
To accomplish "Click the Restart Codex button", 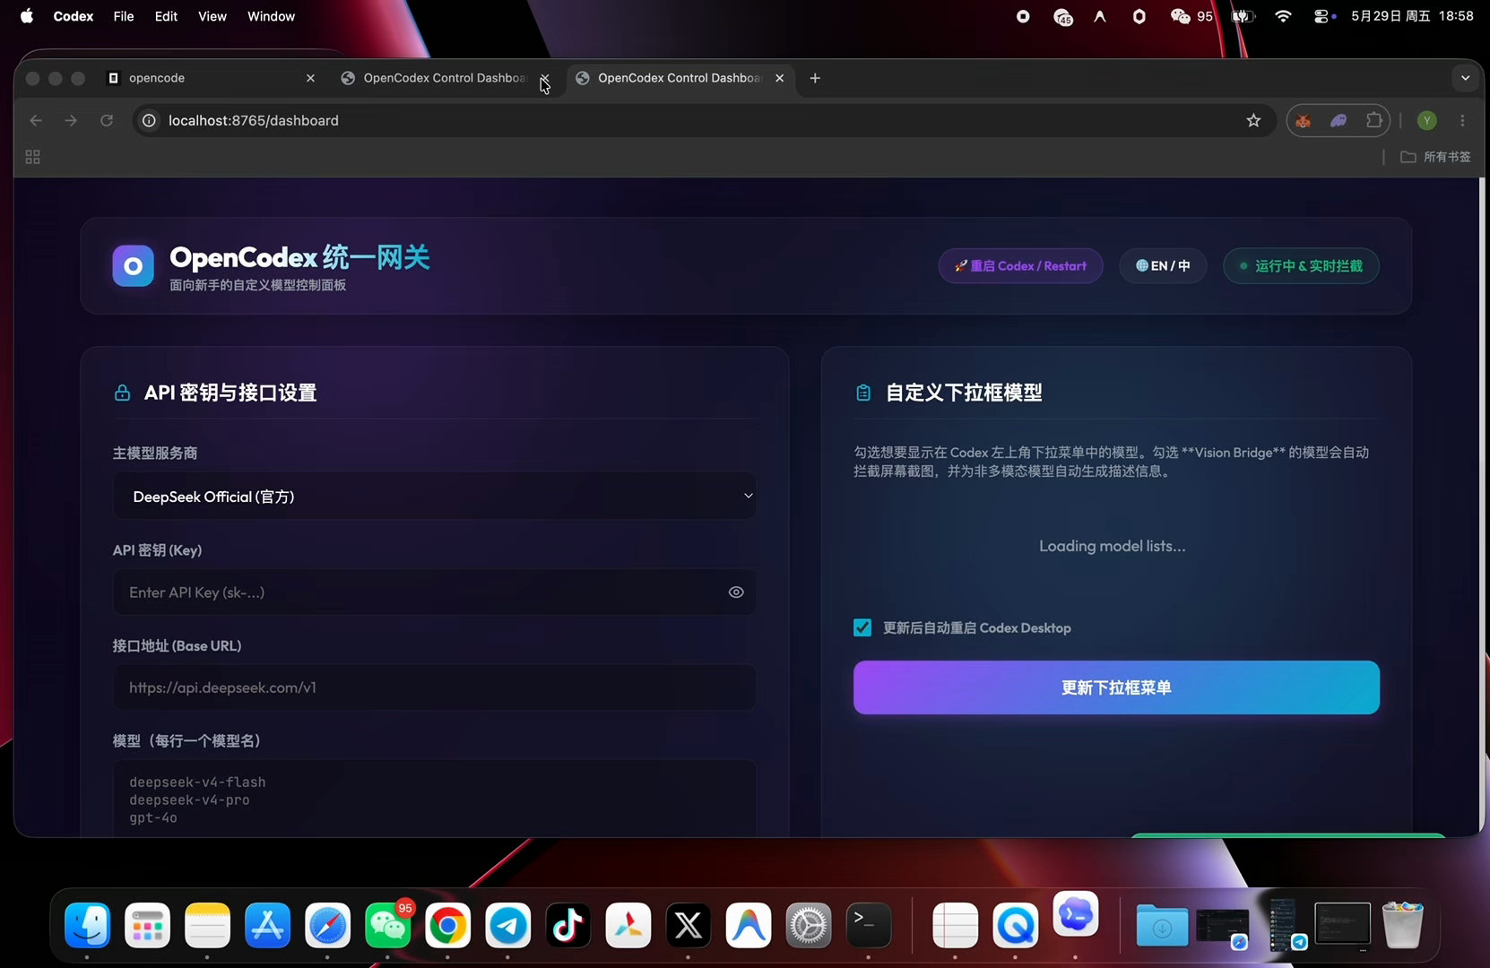I will pyautogui.click(x=1020, y=266).
